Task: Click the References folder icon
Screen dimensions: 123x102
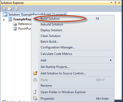Action: [x=15, y=24]
